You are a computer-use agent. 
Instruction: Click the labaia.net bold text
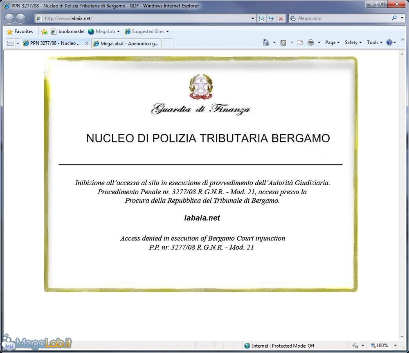pyautogui.click(x=202, y=218)
